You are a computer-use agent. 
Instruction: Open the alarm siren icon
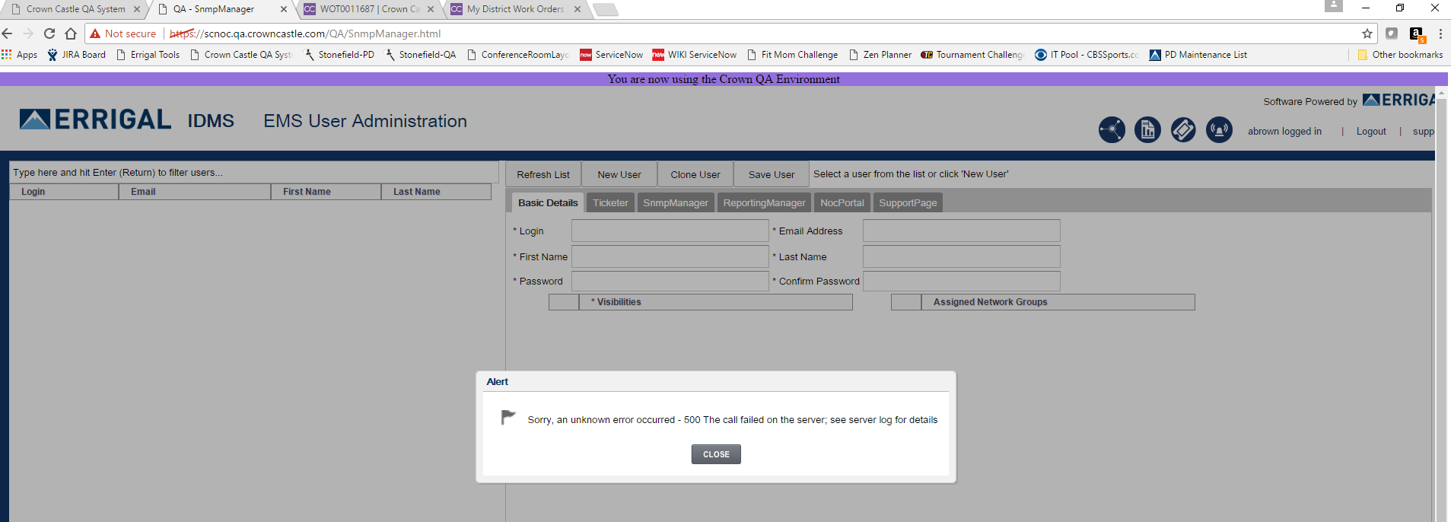1219,130
